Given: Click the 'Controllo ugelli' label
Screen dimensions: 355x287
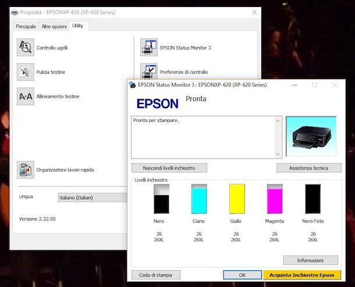Looking at the screenshot, I should coord(52,48).
